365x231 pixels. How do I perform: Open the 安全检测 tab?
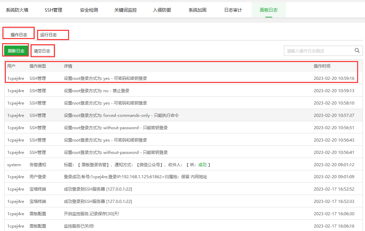pos(89,10)
